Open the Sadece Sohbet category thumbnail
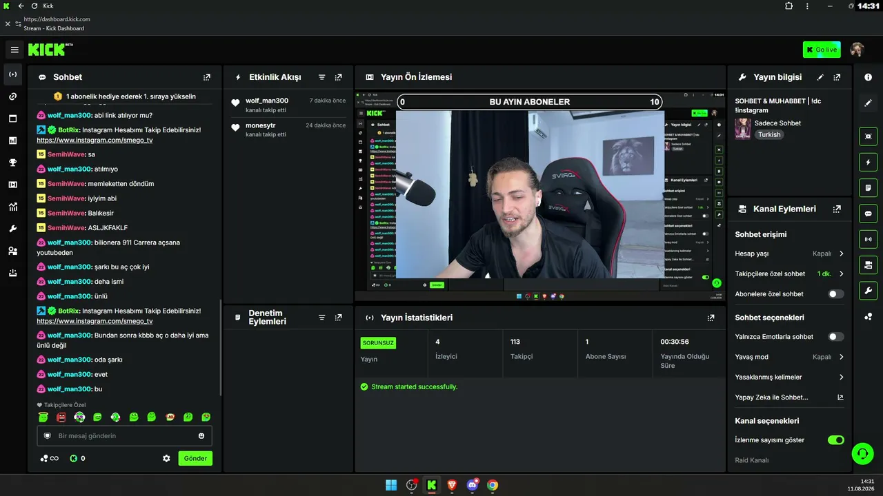The image size is (883, 496). [x=743, y=128]
